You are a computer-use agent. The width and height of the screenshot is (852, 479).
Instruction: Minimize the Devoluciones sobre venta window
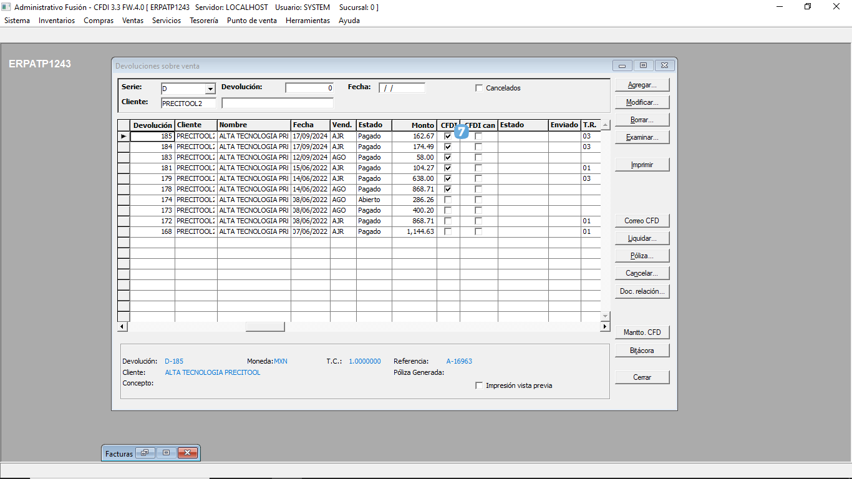point(622,65)
